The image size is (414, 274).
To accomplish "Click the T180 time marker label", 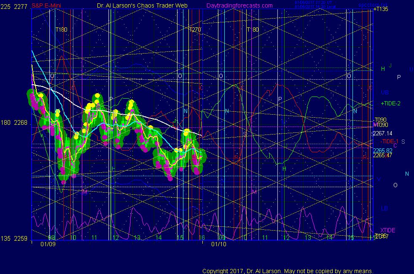I will pyautogui.click(x=62, y=30).
